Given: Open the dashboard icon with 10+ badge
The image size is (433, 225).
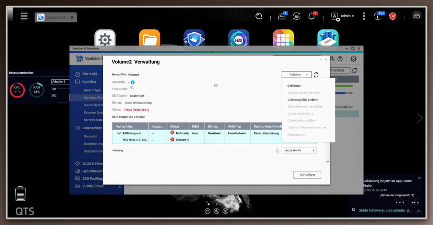Looking at the screenshot, I should pyautogui.click(x=378, y=16).
